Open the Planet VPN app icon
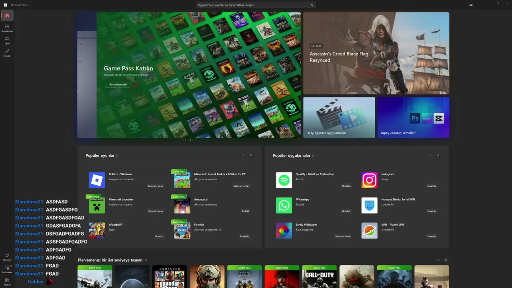 pyautogui.click(x=369, y=230)
